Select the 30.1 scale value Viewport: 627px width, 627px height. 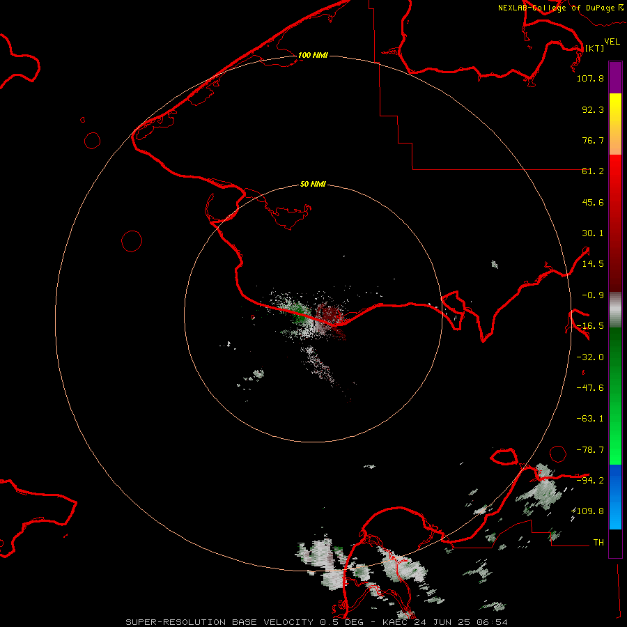593,233
